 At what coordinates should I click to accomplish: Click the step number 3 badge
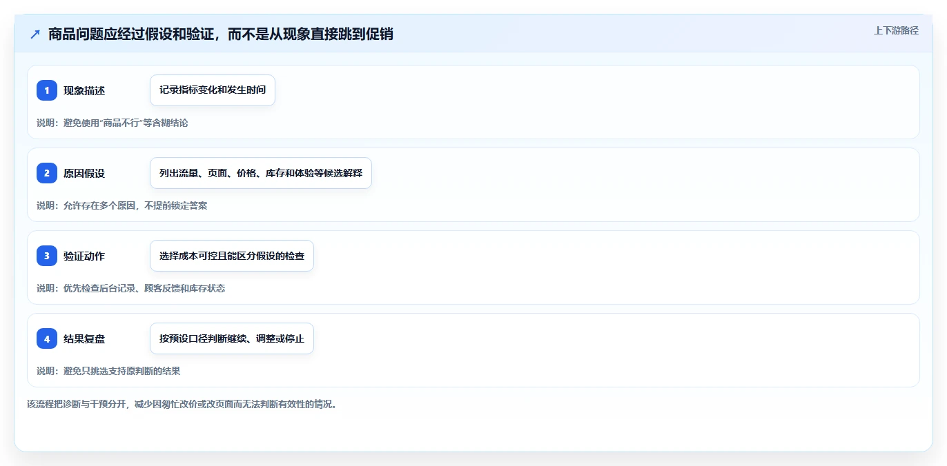(x=47, y=256)
